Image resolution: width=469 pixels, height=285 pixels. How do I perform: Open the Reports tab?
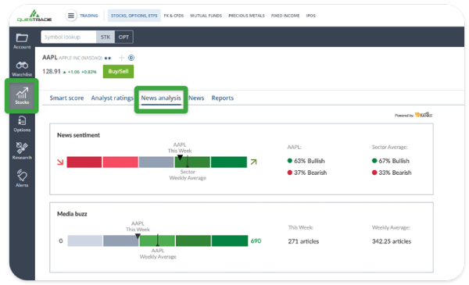point(223,98)
